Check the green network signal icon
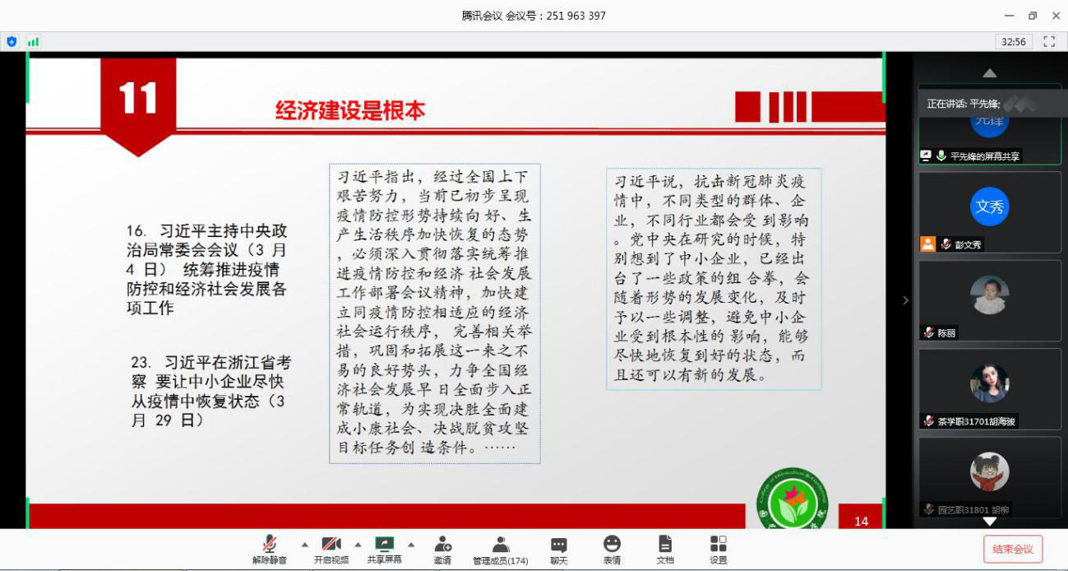The width and height of the screenshot is (1068, 571). click(x=33, y=41)
